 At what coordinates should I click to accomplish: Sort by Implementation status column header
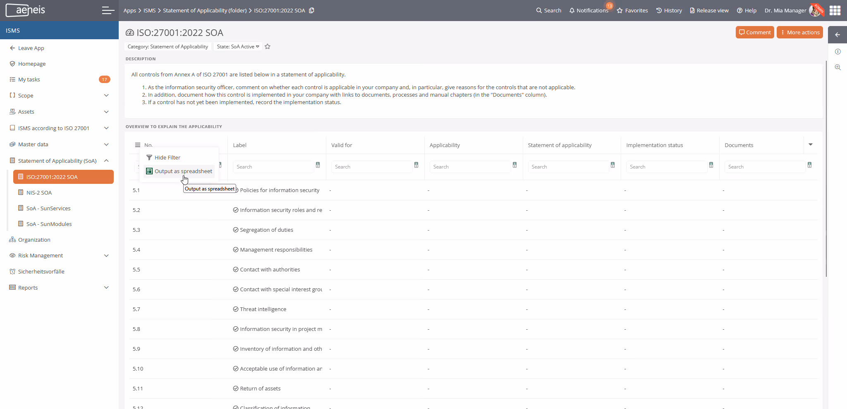click(655, 145)
